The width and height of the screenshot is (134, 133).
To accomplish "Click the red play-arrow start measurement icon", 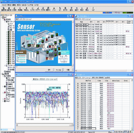I will (x=20, y=9).
